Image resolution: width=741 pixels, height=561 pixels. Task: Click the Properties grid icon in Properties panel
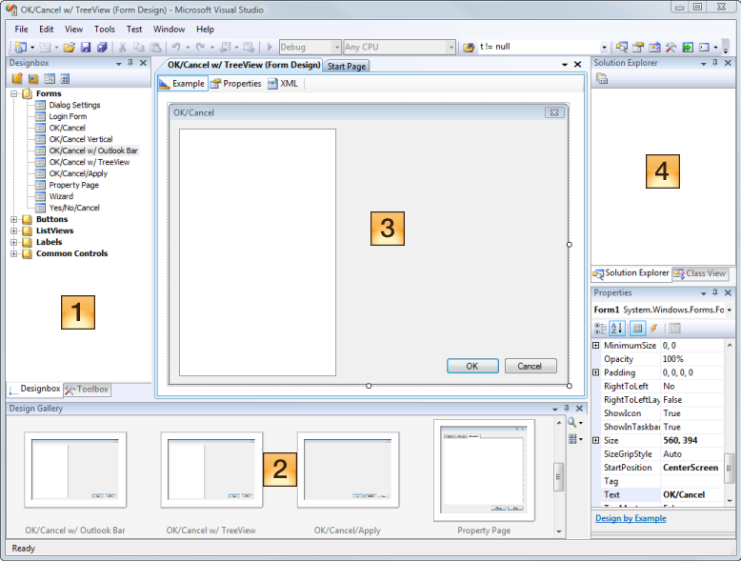point(637,329)
